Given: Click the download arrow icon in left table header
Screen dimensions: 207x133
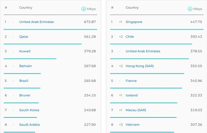Looking at the screenshot, I should pos(83,9).
